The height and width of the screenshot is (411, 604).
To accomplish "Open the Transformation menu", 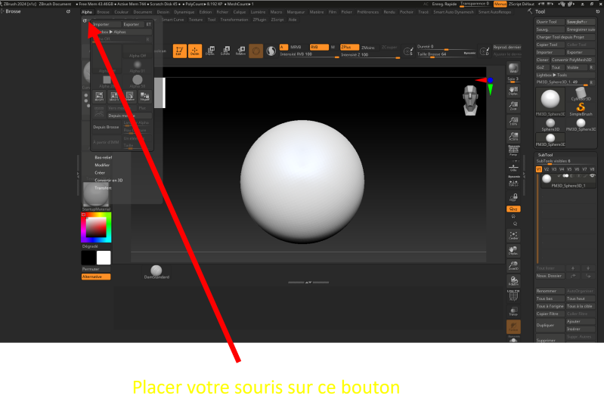I will [x=234, y=20].
